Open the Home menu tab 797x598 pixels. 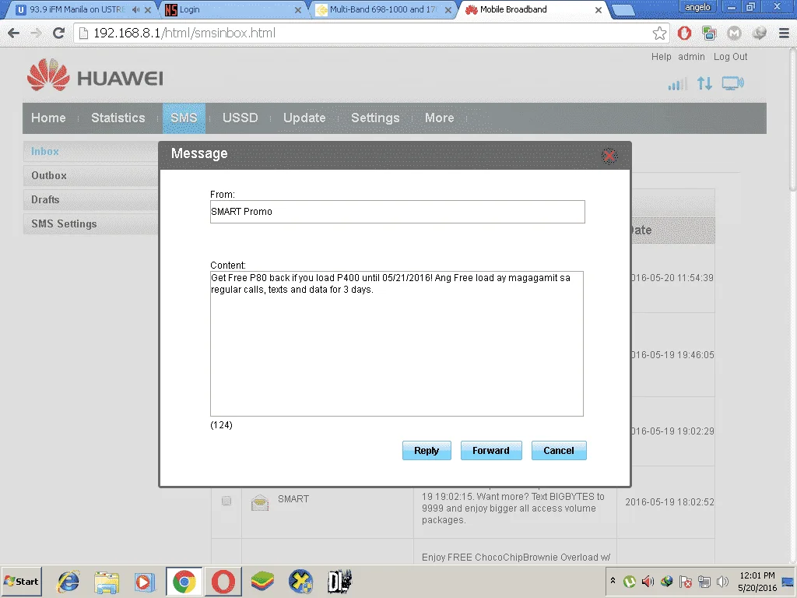[x=48, y=118]
